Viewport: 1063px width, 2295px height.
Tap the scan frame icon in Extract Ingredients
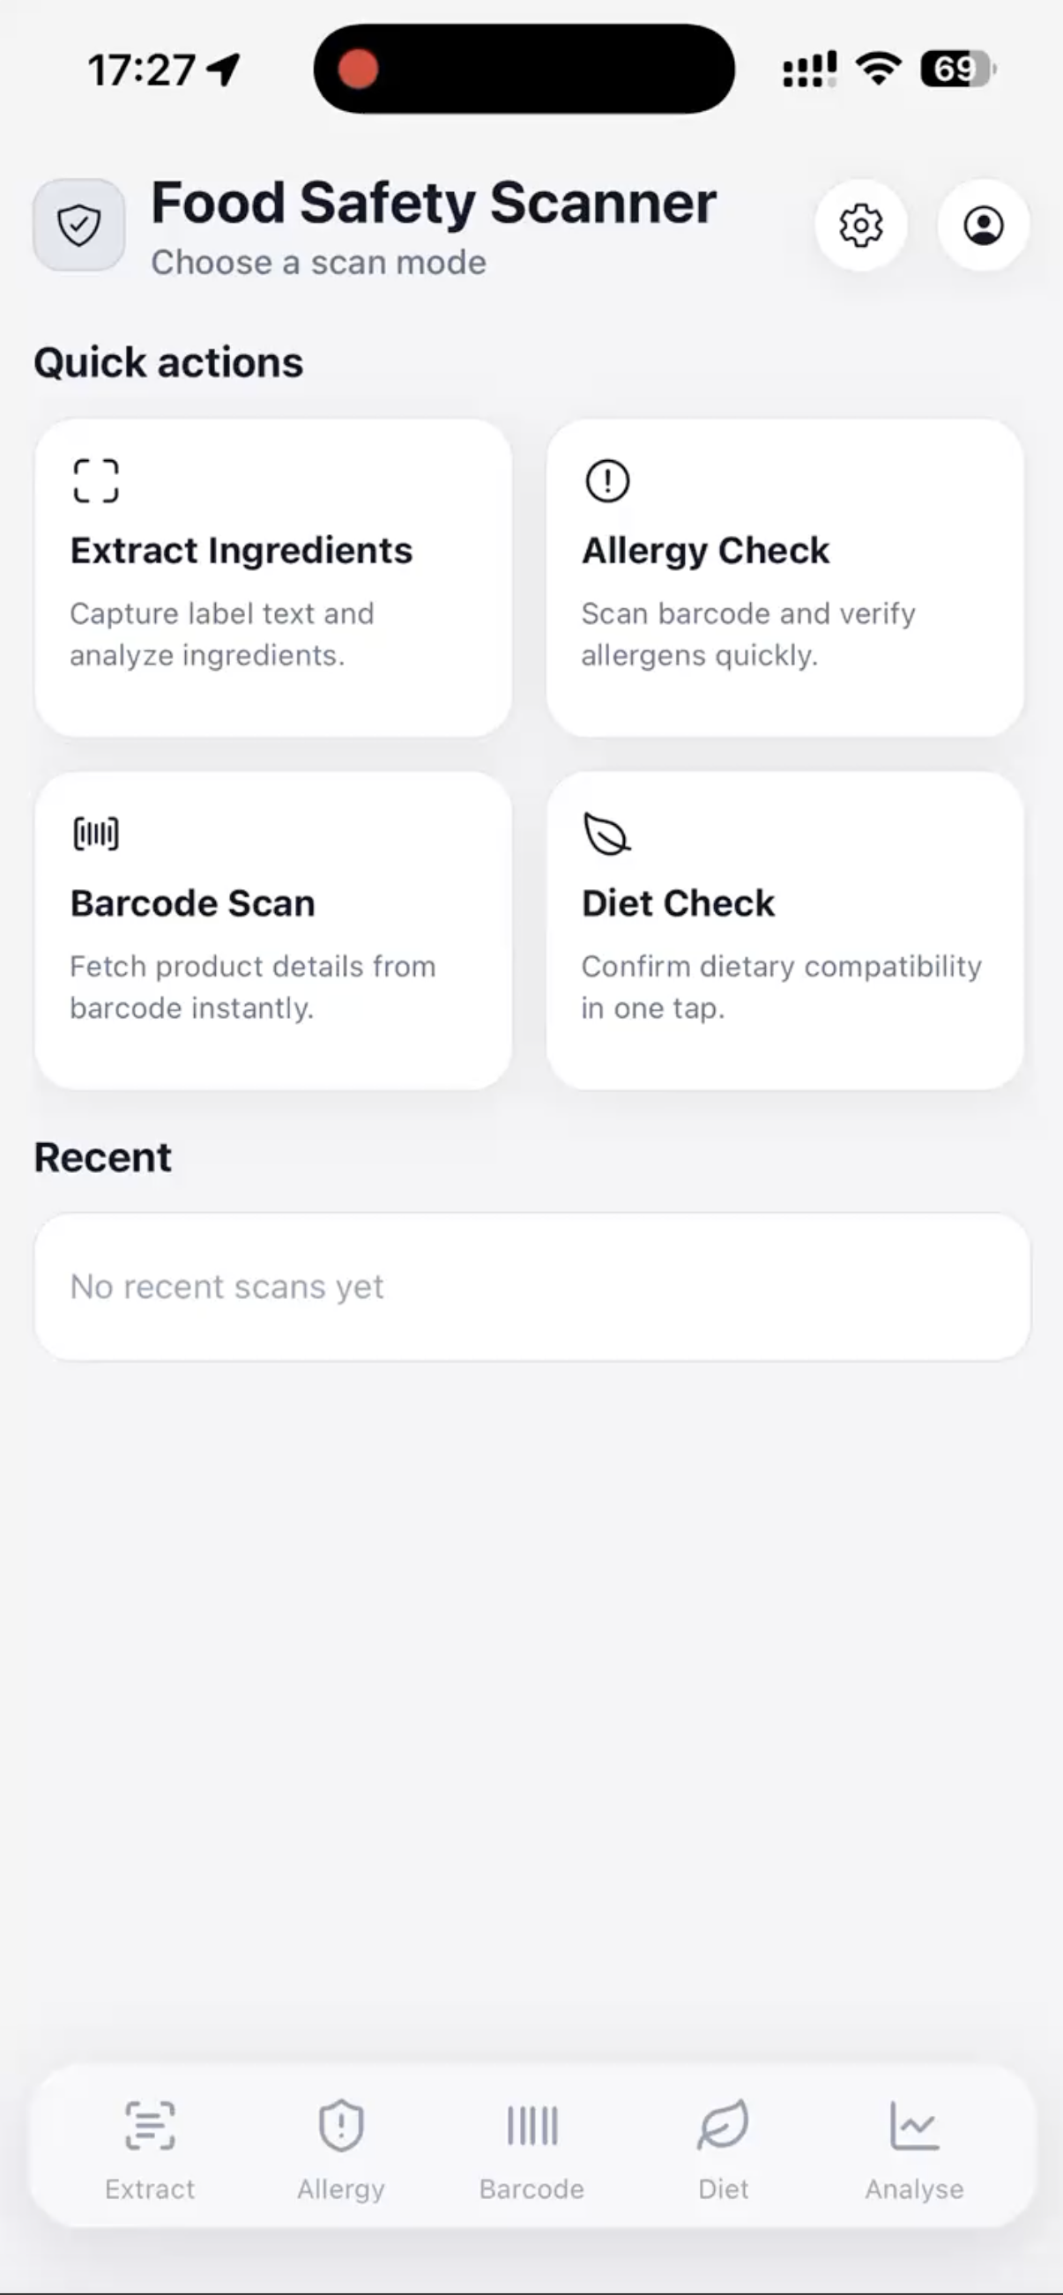pos(95,481)
